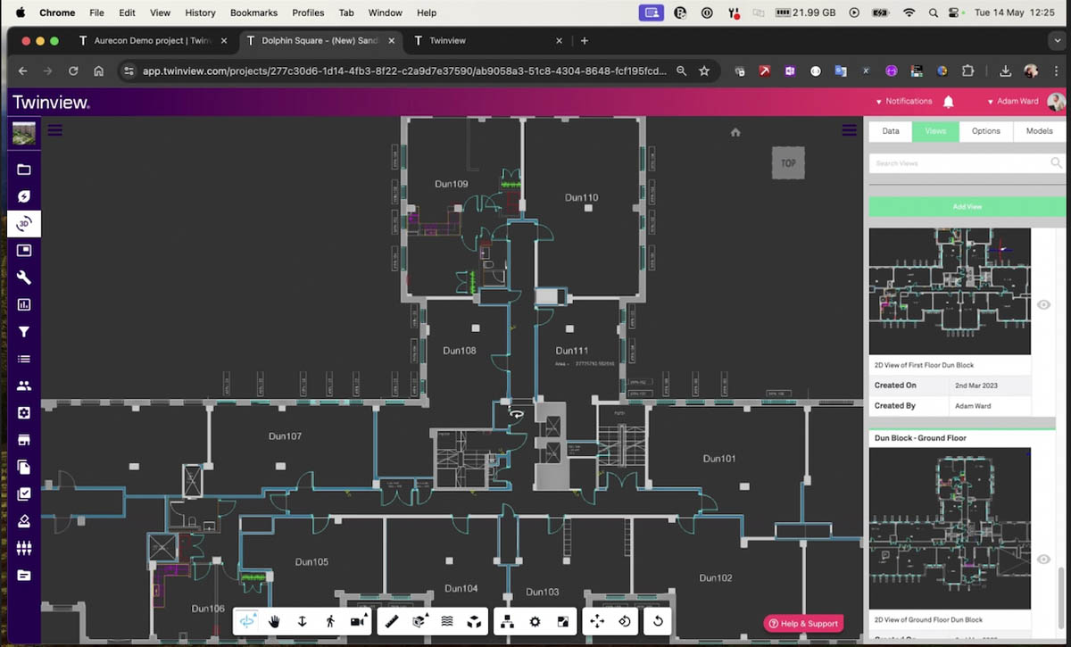This screenshot has height=647, width=1071.
Task: Click the Add View button
Action: pos(967,207)
